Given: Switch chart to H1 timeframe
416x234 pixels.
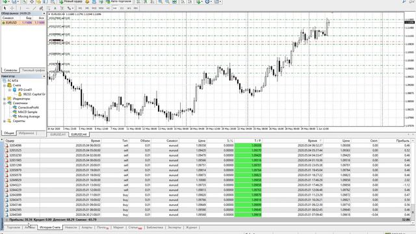Looking at the screenshot, I should click(x=108, y=8).
